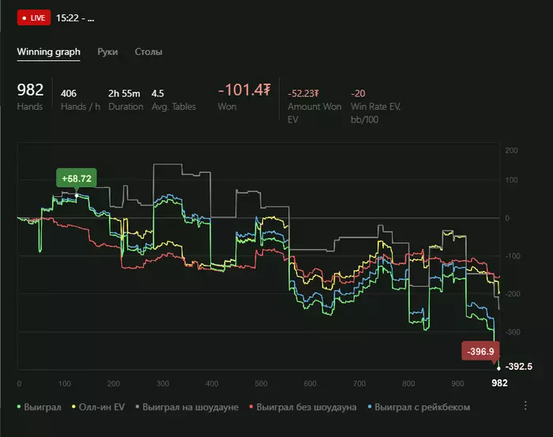Toggle the Олл-ин EV yellow series legend
Image resolution: width=553 pixels, height=437 pixels.
[99, 407]
